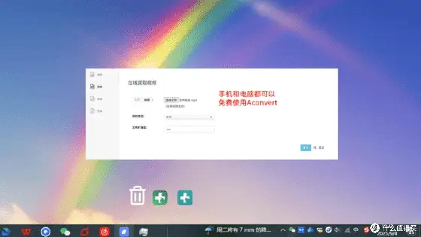
Task: Click the red Sogou S tray icon
Action: pos(366,230)
